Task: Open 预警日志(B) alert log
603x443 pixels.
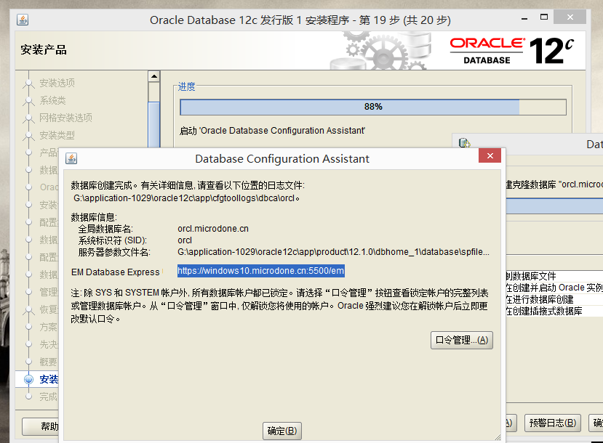Action: point(553,423)
